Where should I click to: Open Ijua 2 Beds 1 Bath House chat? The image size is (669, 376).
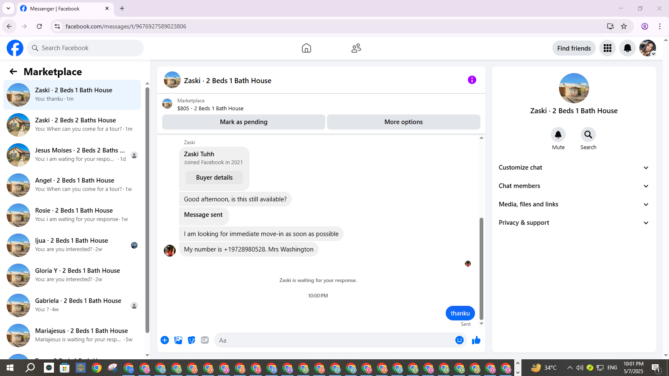(x=72, y=245)
